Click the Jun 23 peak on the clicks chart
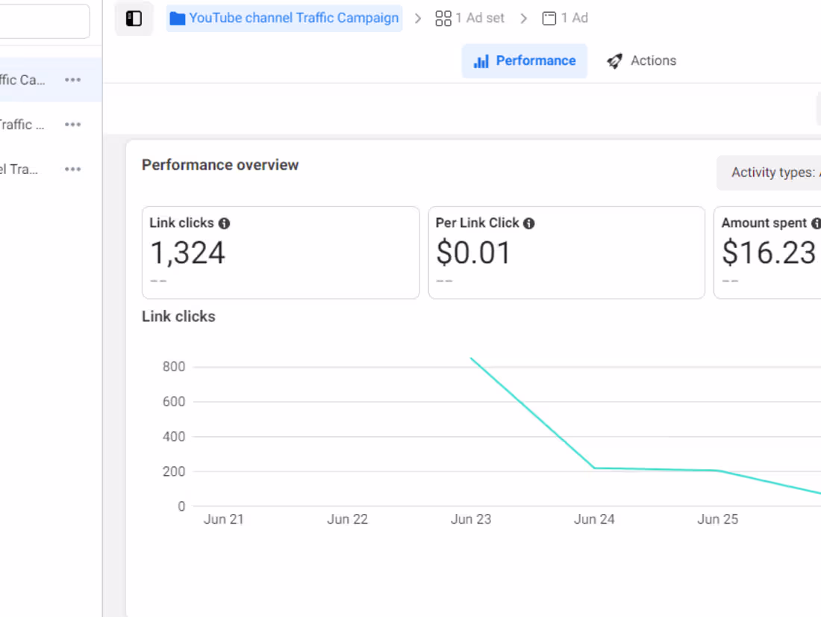 click(x=471, y=359)
